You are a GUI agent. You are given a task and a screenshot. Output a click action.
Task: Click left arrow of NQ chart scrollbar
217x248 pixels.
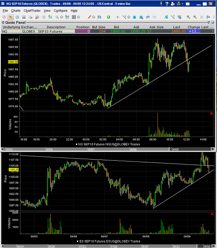(x=2, y=149)
